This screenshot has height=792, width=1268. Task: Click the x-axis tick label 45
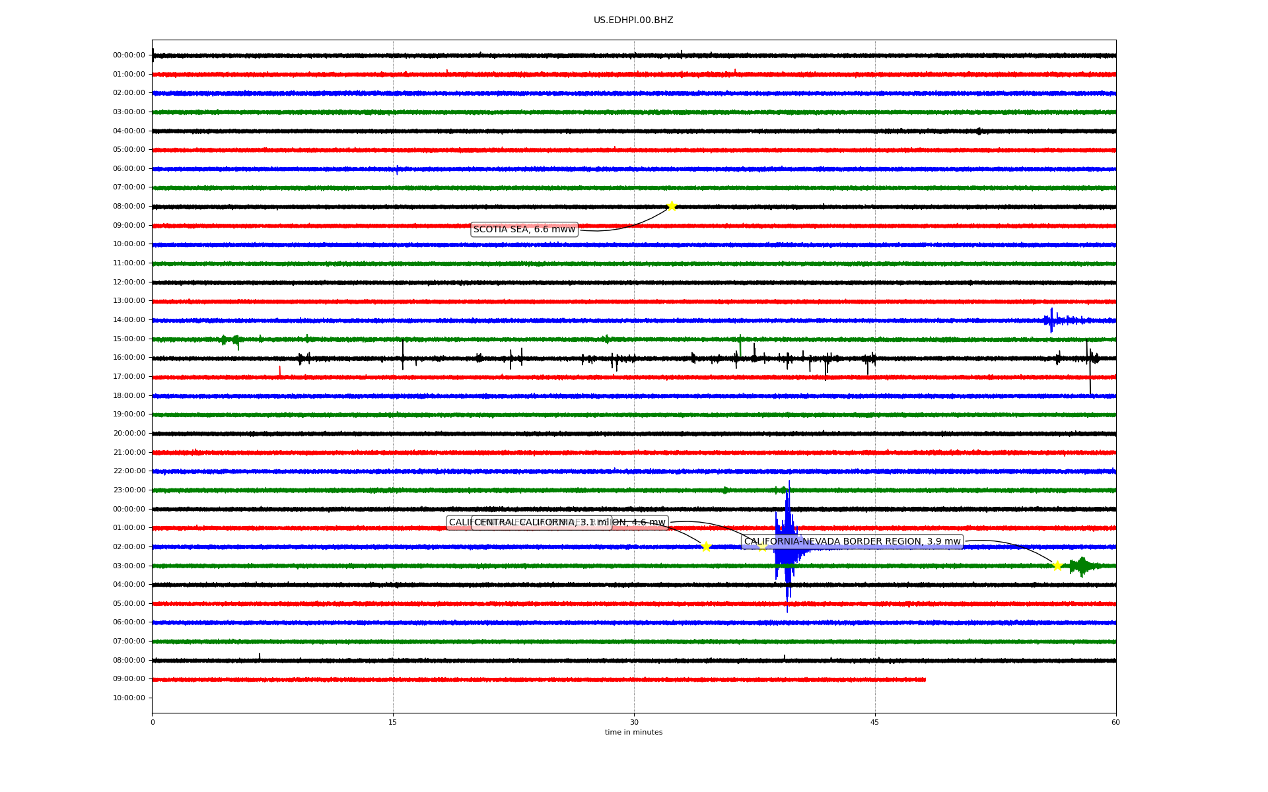(875, 722)
